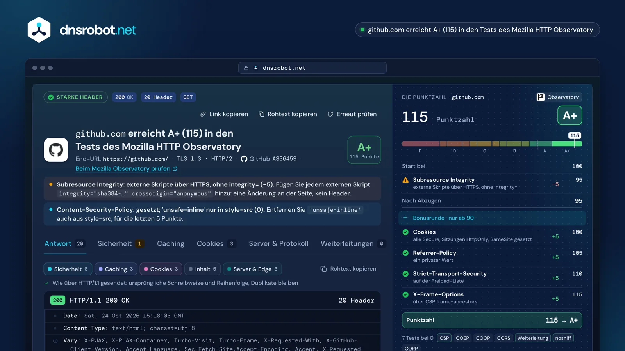Click the copy icon beside top Rohtext kopieren
Viewport: 625px width, 351px height.
[261, 114]
